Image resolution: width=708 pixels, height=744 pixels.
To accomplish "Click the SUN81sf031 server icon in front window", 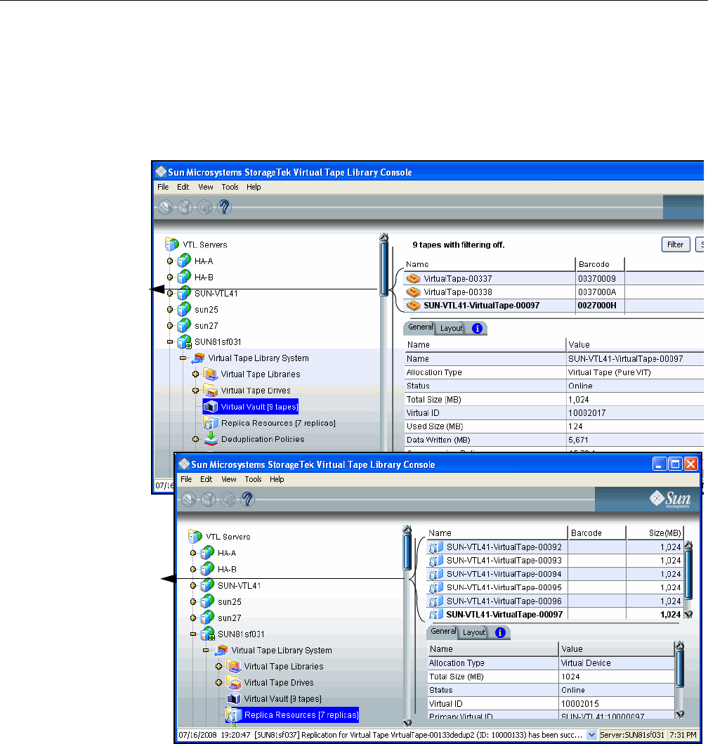I will [x=207, y=634].
